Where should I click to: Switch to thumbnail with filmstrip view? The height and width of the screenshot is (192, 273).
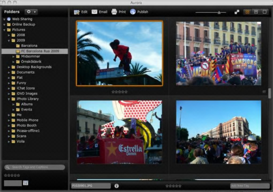(x=256, y=12)
